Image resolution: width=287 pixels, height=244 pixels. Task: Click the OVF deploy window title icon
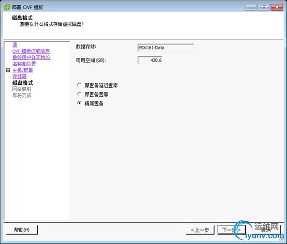7,7
